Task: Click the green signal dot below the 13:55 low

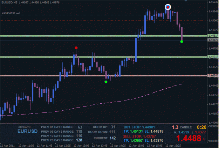Action: (106, 82)
